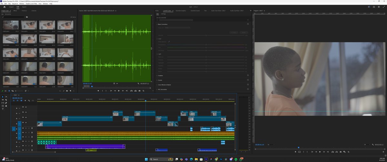Open Lumetri Color panel menu

tap(173, 11)
